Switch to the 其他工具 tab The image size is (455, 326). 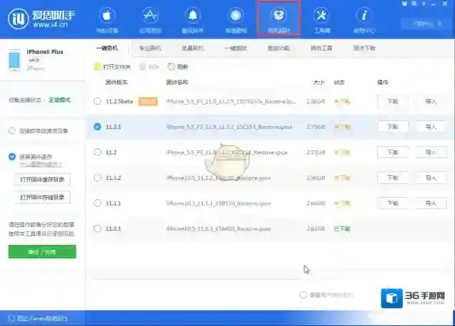(321, 48)
